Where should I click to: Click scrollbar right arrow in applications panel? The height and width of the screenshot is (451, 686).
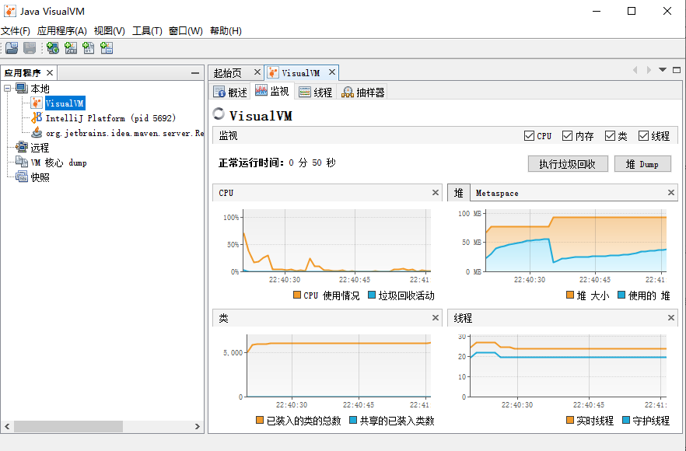coord(198,426)
